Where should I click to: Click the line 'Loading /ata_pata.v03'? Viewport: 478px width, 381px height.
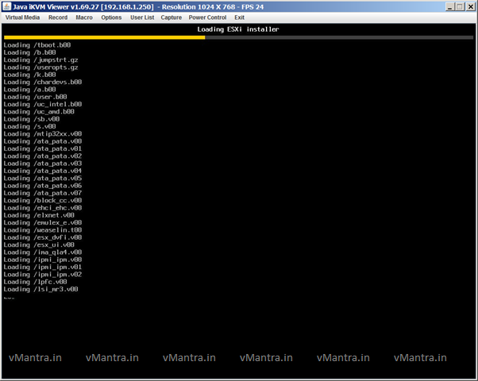(43, 164)
